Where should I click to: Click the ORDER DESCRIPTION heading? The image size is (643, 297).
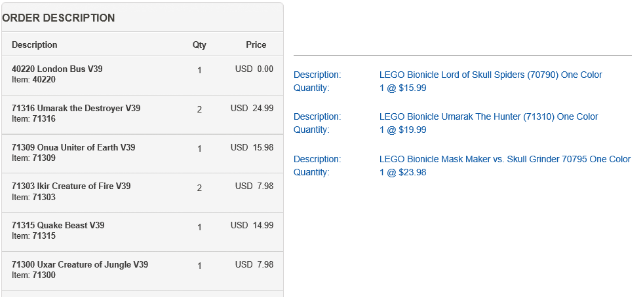pyautogui.click(x=58, y=18)
